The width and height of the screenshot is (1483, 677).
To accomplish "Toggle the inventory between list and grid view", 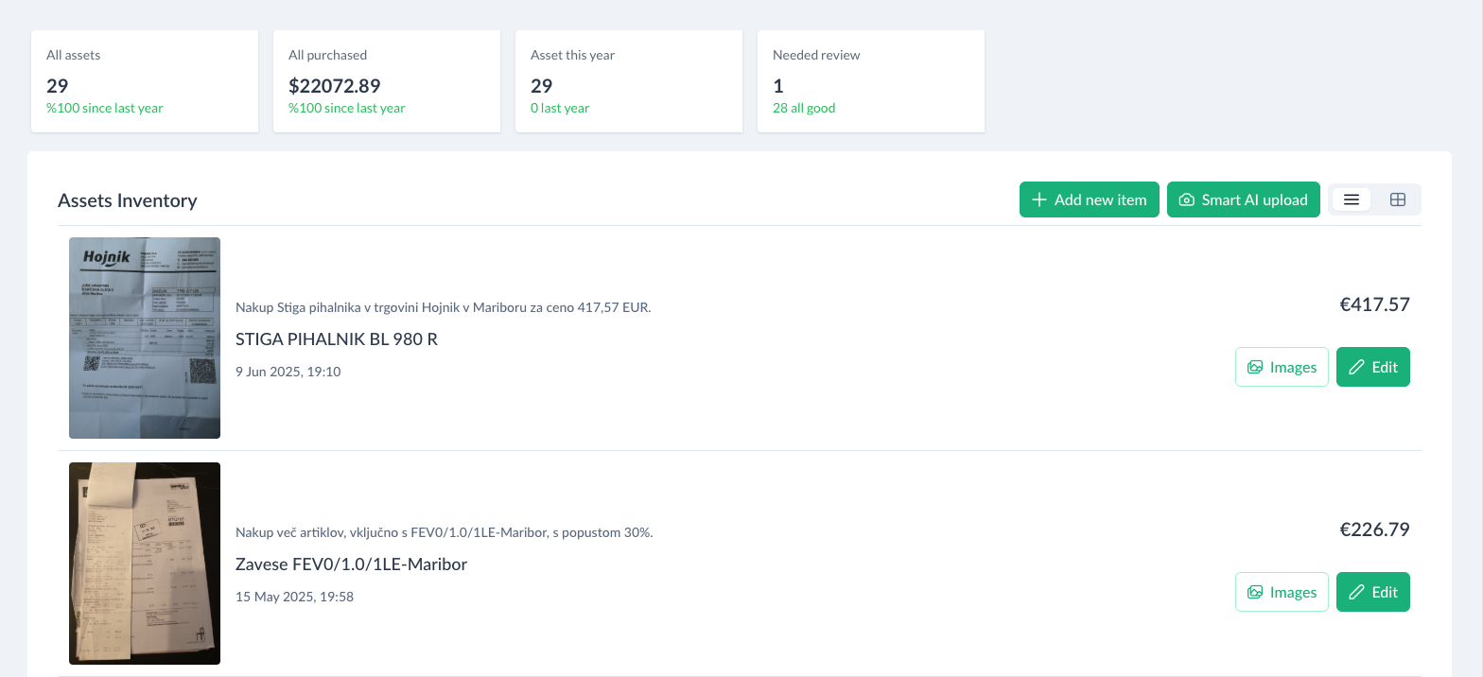I will pyautogui.click(x=1398, y=200).
